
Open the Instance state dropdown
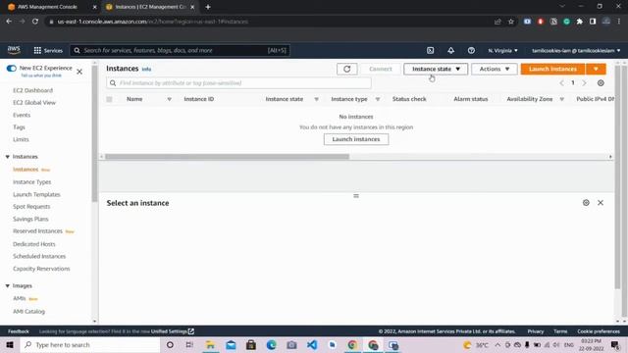(x=436, y=69)
